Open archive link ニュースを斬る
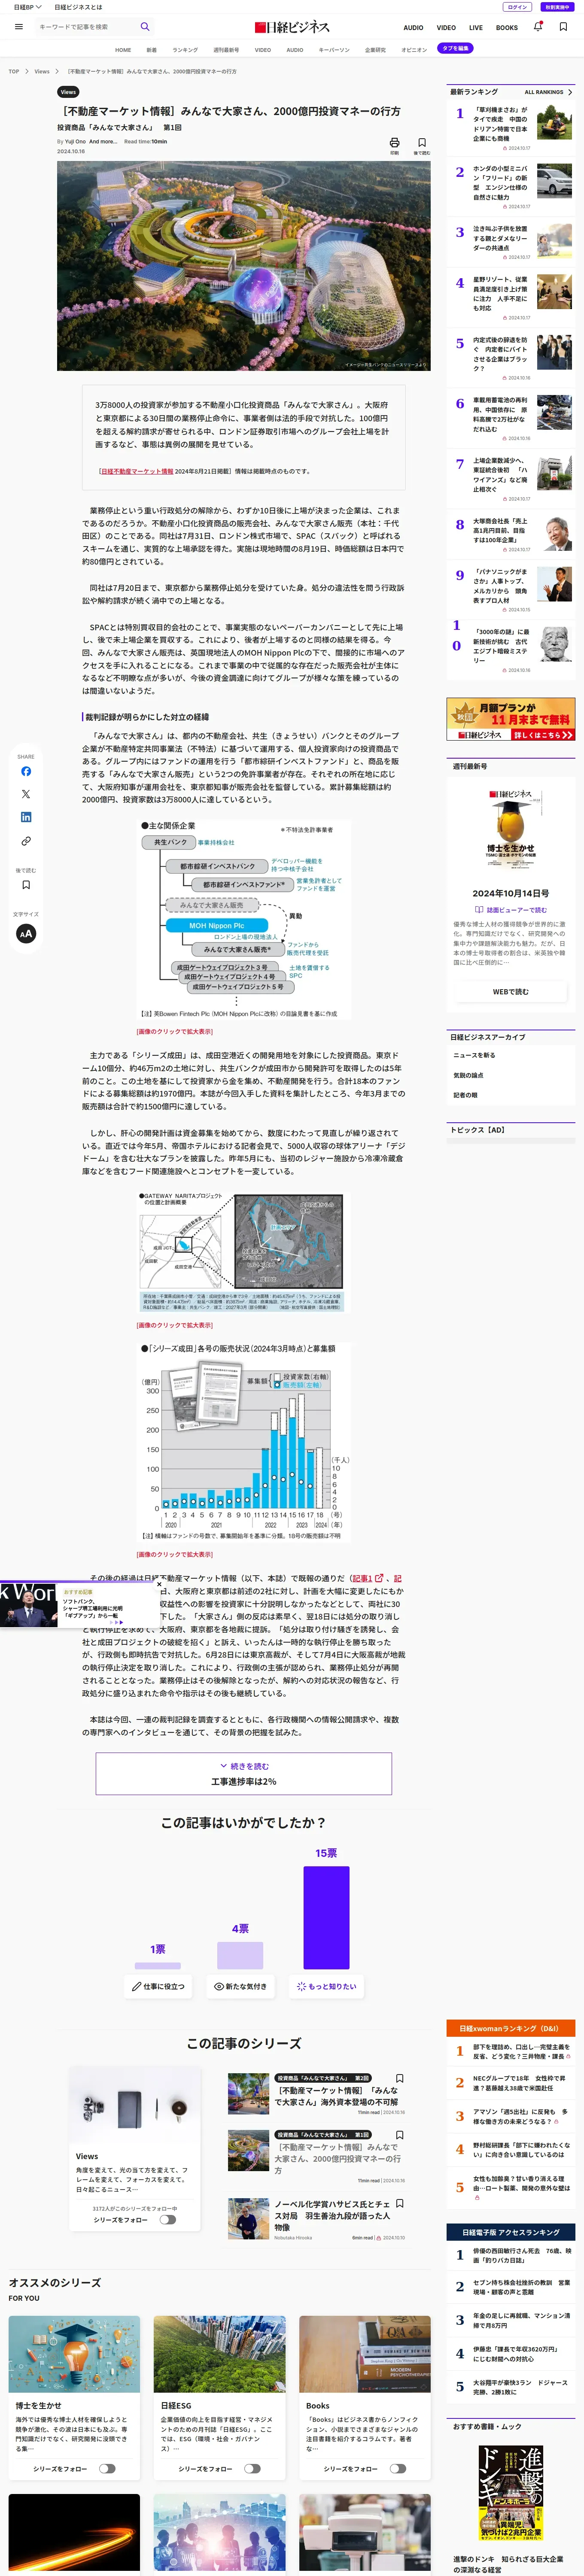This screenshot has width=584, height=2576. (x=474, y=1055)
